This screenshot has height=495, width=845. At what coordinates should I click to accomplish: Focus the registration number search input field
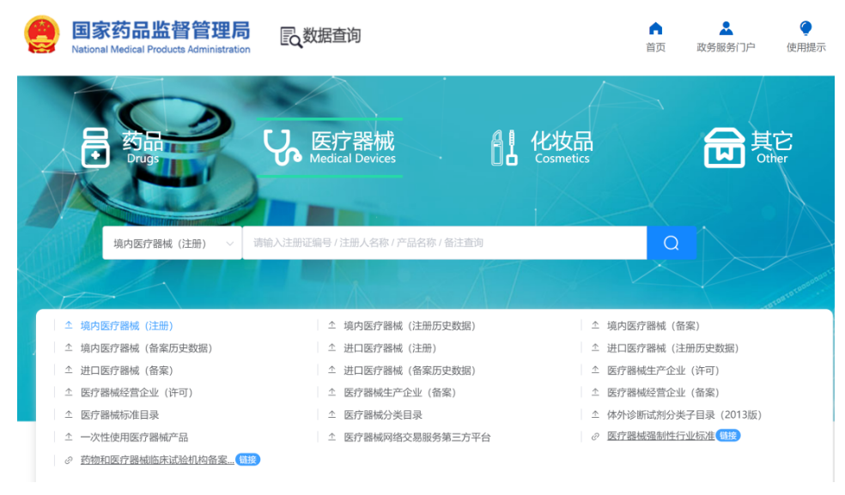tap(444, 243)
